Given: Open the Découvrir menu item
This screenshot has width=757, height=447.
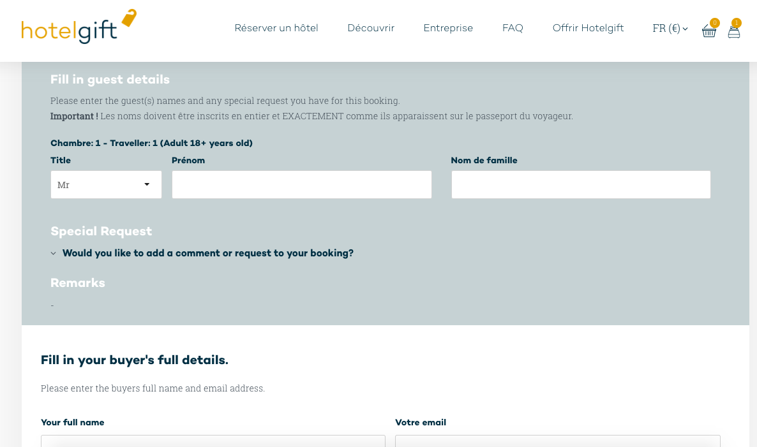Looking at the screenshot, I should pos(371,28).
